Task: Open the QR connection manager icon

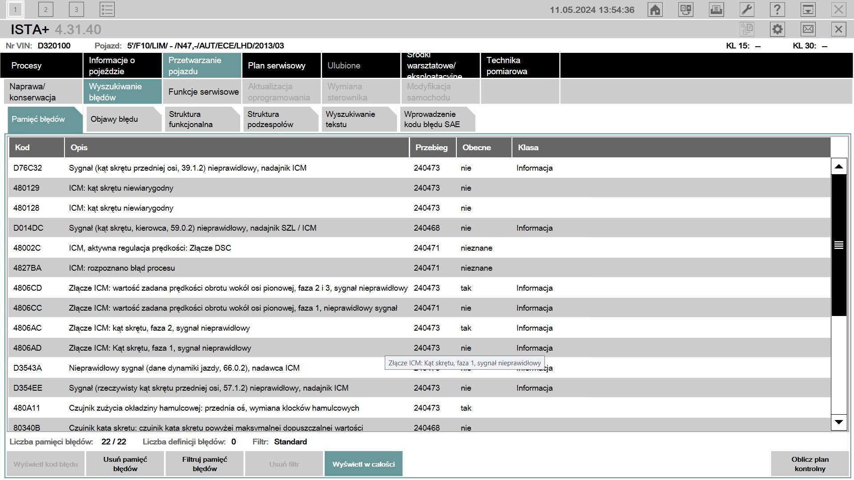Action: pyautogui.click(x=686, y=9)
